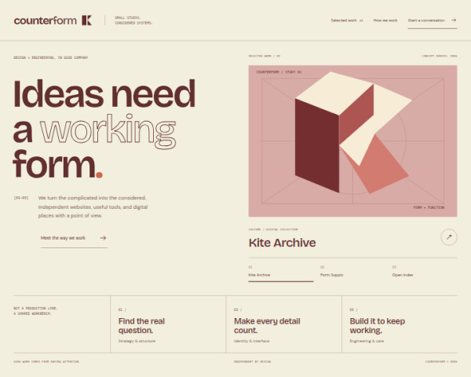Click the Design + Engineering eyebrow text
Image resolution: width=471 pixels, height=377 pixels.
pos(51,57)
